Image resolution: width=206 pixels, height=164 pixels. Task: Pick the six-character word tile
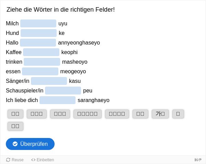[88, 114]
